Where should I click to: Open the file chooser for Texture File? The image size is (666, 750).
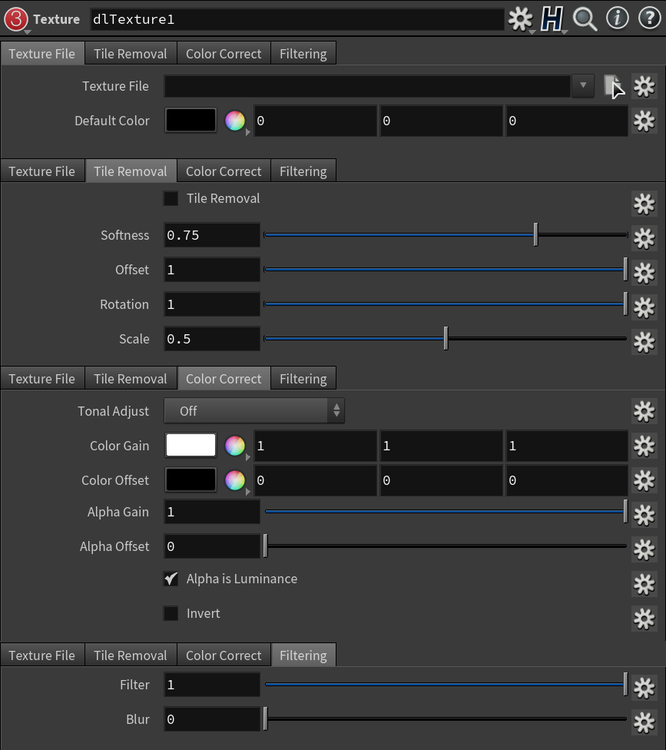tap(612, 86)
